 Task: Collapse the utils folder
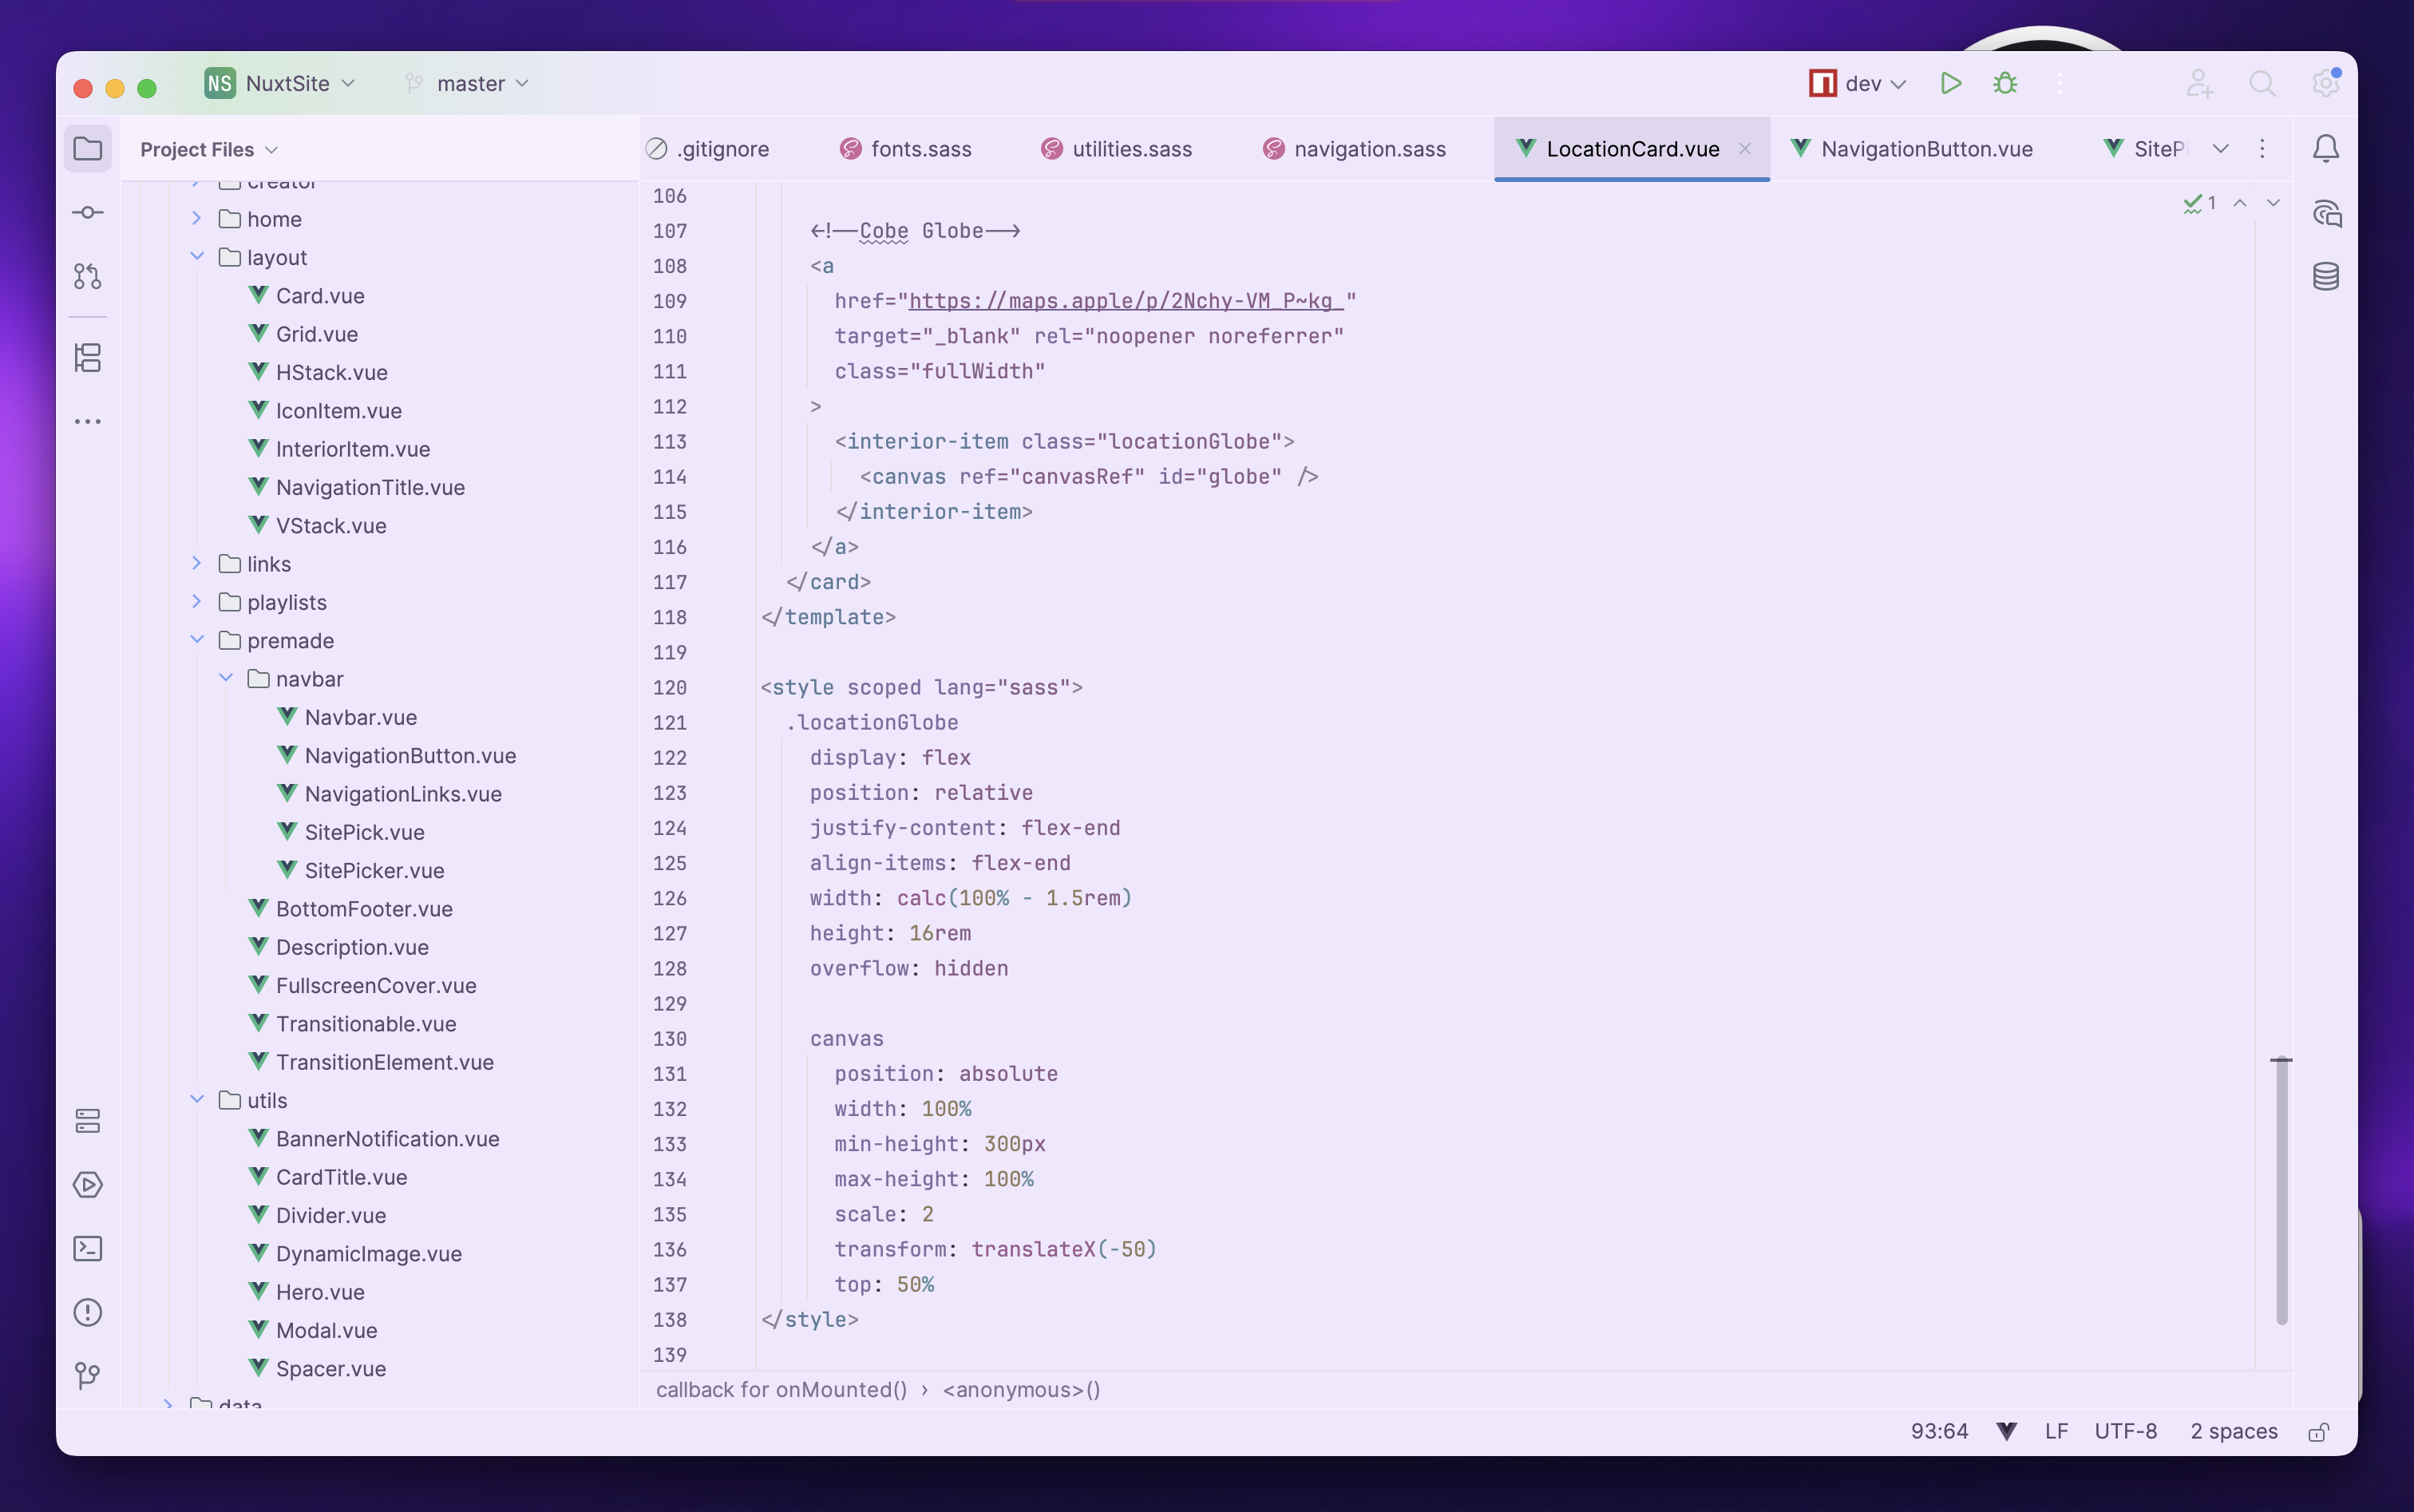[197, 1099]
